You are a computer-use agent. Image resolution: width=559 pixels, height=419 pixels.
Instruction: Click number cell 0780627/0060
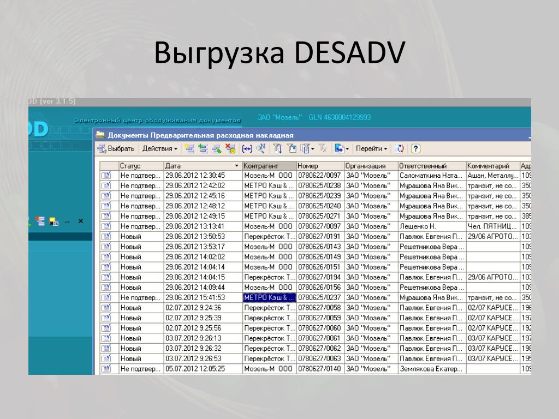pyautogui.click(x=320, y=328)
